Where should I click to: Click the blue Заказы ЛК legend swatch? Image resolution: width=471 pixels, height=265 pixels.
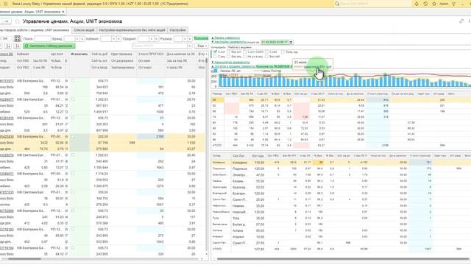(x=215, y=71)
